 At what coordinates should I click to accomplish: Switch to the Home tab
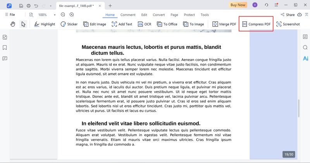[110, 15]
